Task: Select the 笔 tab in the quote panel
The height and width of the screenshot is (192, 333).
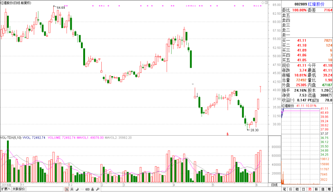Action: point(284,189)
